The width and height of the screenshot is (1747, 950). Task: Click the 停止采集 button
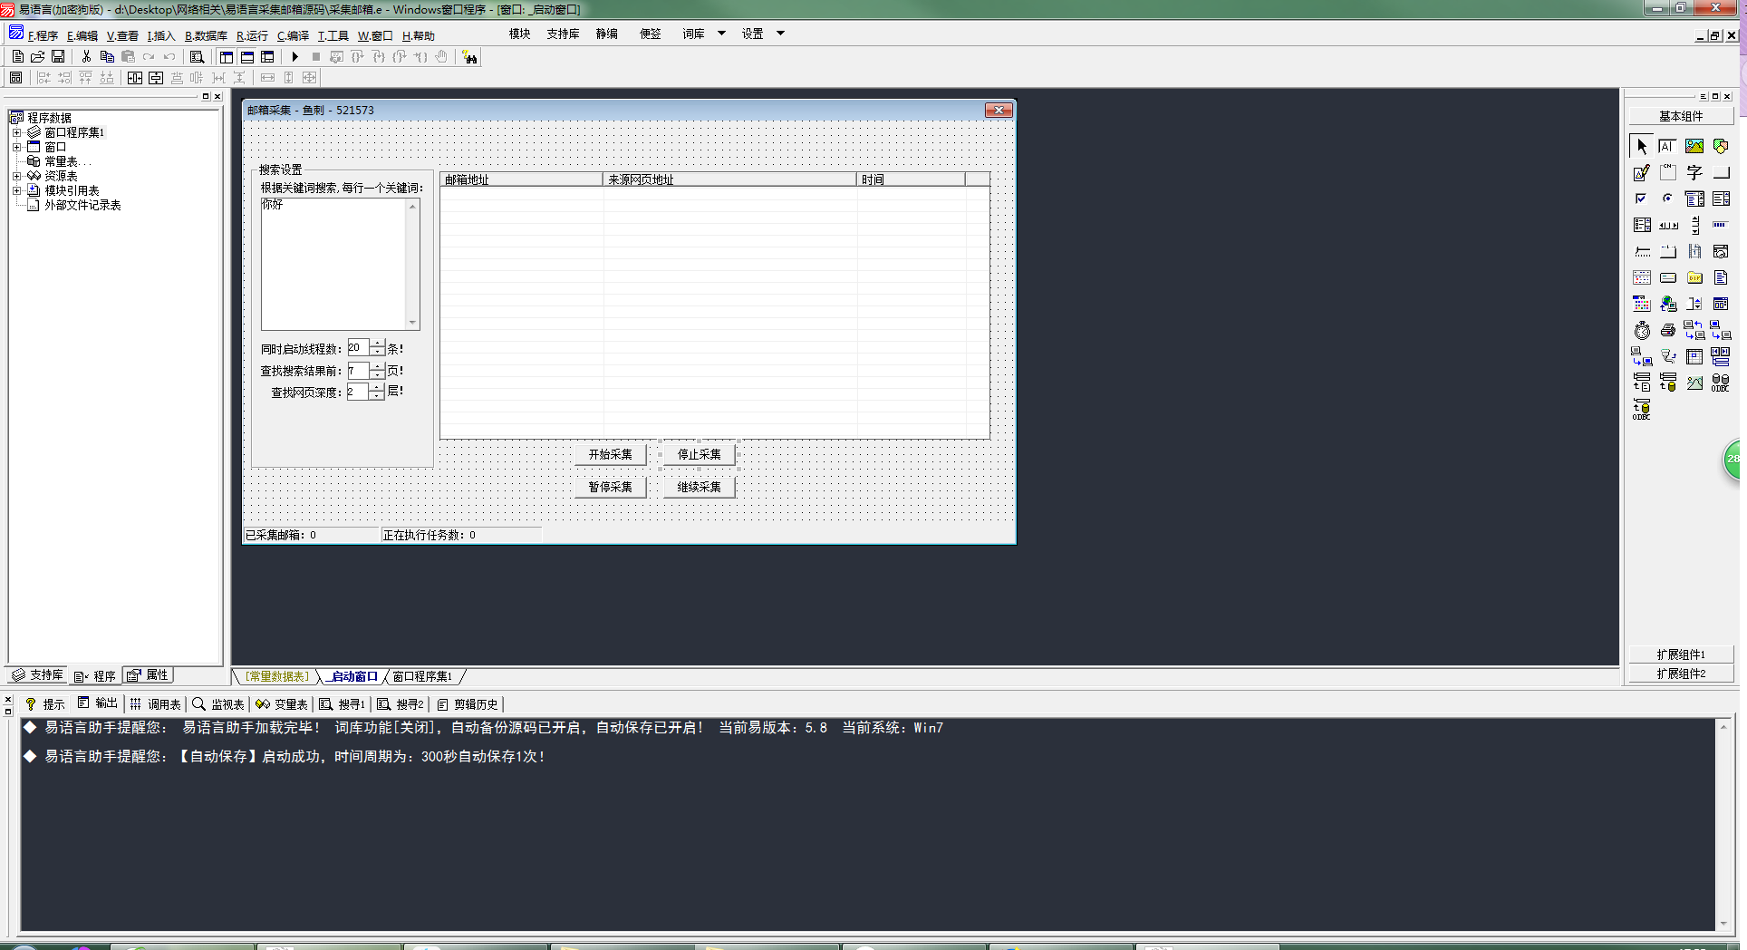point(700,454)
